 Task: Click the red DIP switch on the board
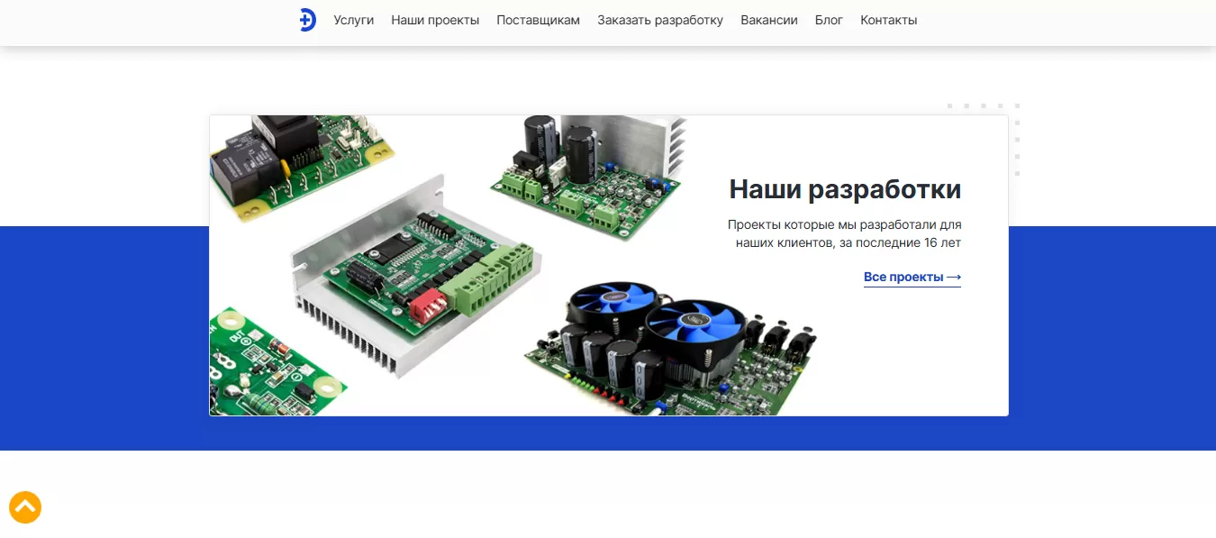pos(428,305)
